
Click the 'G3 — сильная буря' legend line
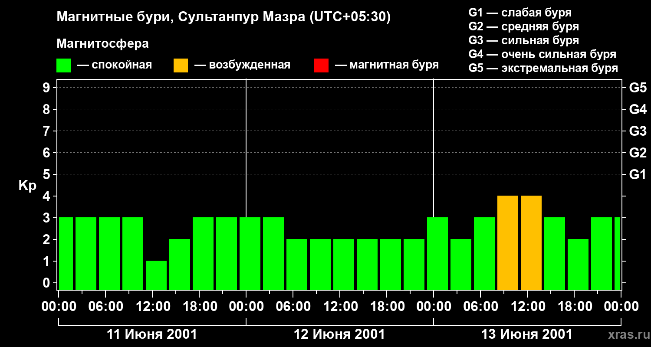pos(524,40)
